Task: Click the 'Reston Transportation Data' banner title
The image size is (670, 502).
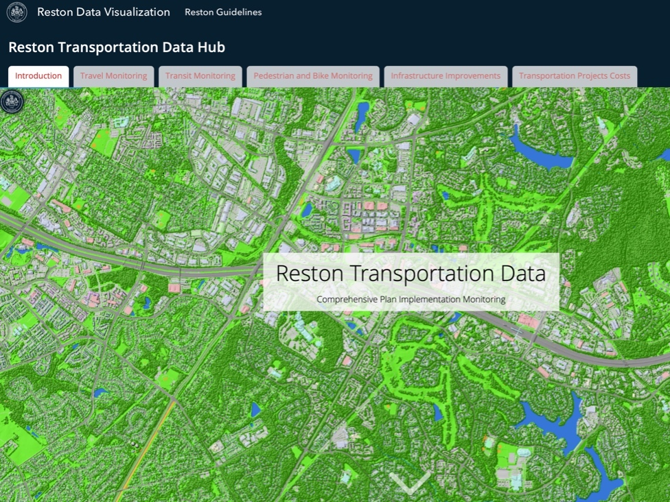Action: pos(411,274)
